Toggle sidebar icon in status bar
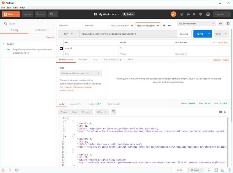The image size is (233, 173). coord(3,170)
